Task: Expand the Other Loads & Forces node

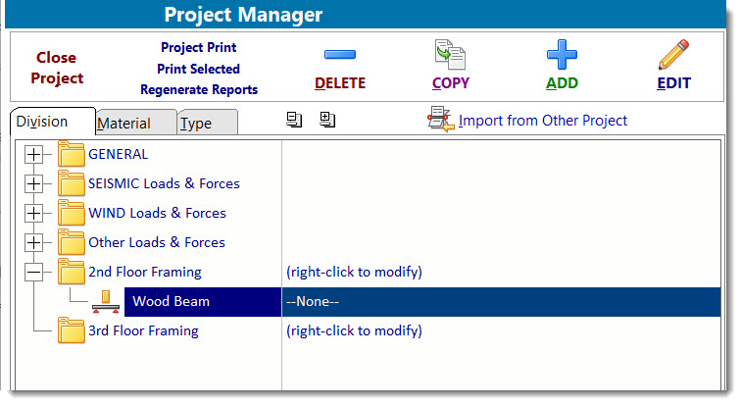Action: click(34, 242)
